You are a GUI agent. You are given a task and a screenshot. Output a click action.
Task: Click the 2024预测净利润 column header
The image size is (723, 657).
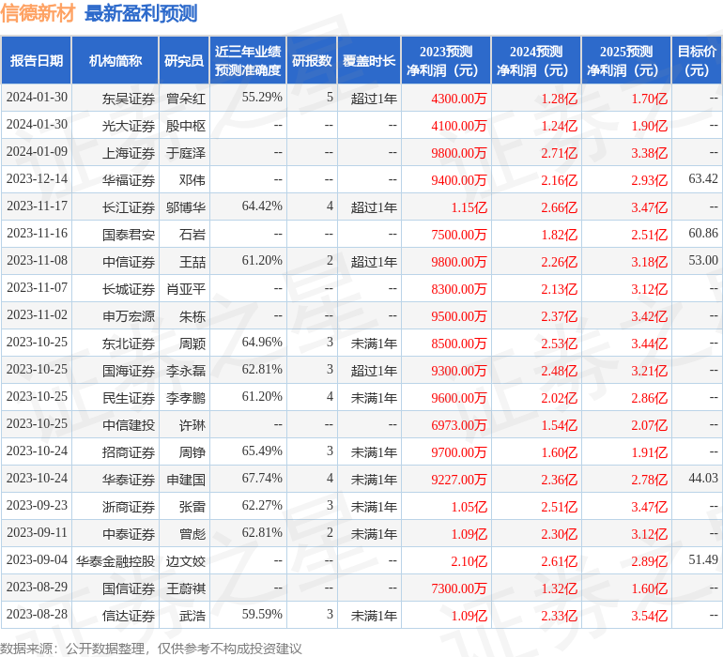point(536,60)
